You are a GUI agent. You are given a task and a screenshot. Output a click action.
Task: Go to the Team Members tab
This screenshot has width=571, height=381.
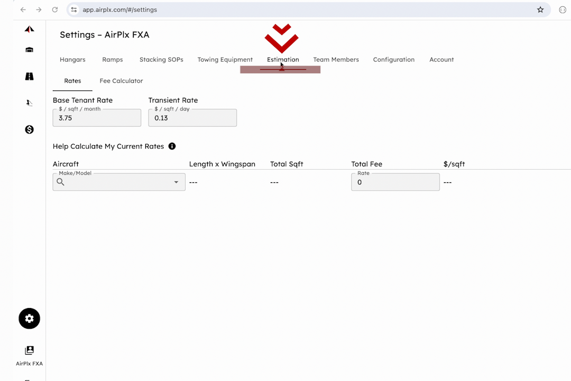[336, 60]
